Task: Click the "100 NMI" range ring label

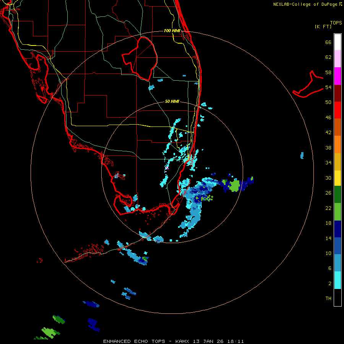Action: coord(172,31)
